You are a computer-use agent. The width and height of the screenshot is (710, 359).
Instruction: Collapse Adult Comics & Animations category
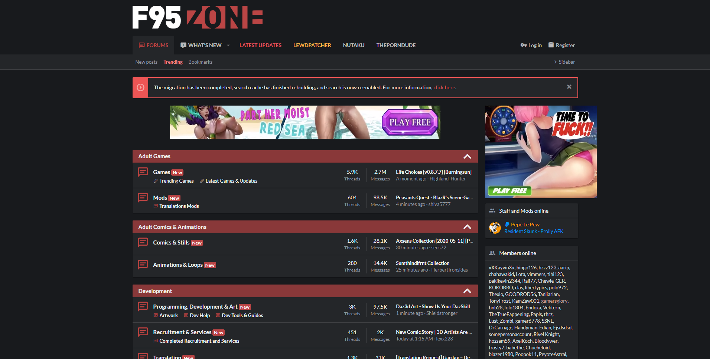click(x=467, y=227)
